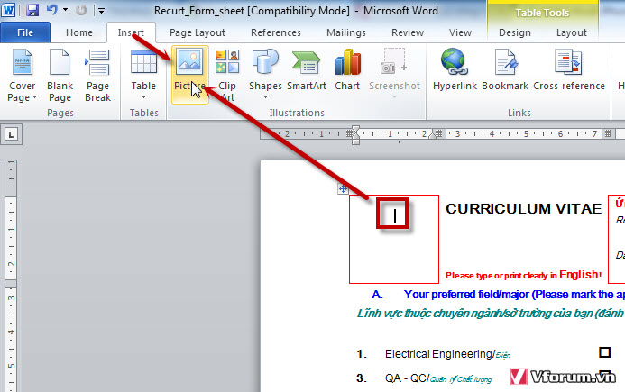
Task: Open the Table Tools Design tab
Action: pos(515,32)
